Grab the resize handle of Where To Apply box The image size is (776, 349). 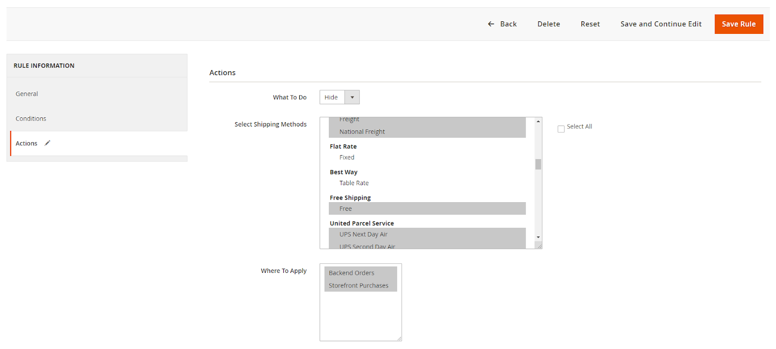pos(399,338)
